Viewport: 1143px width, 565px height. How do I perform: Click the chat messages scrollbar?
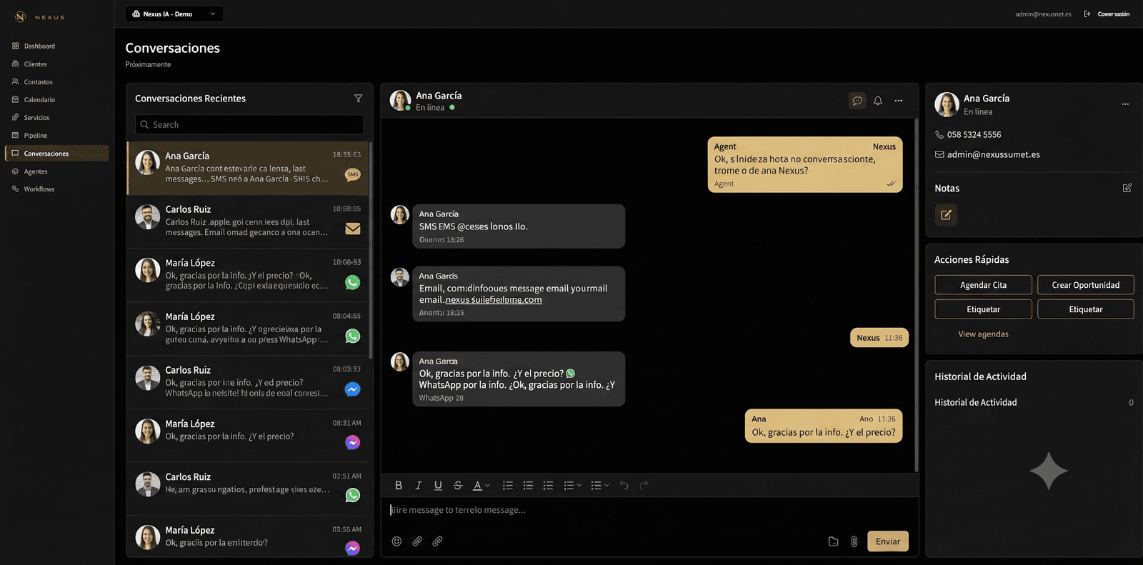point(917,295)
